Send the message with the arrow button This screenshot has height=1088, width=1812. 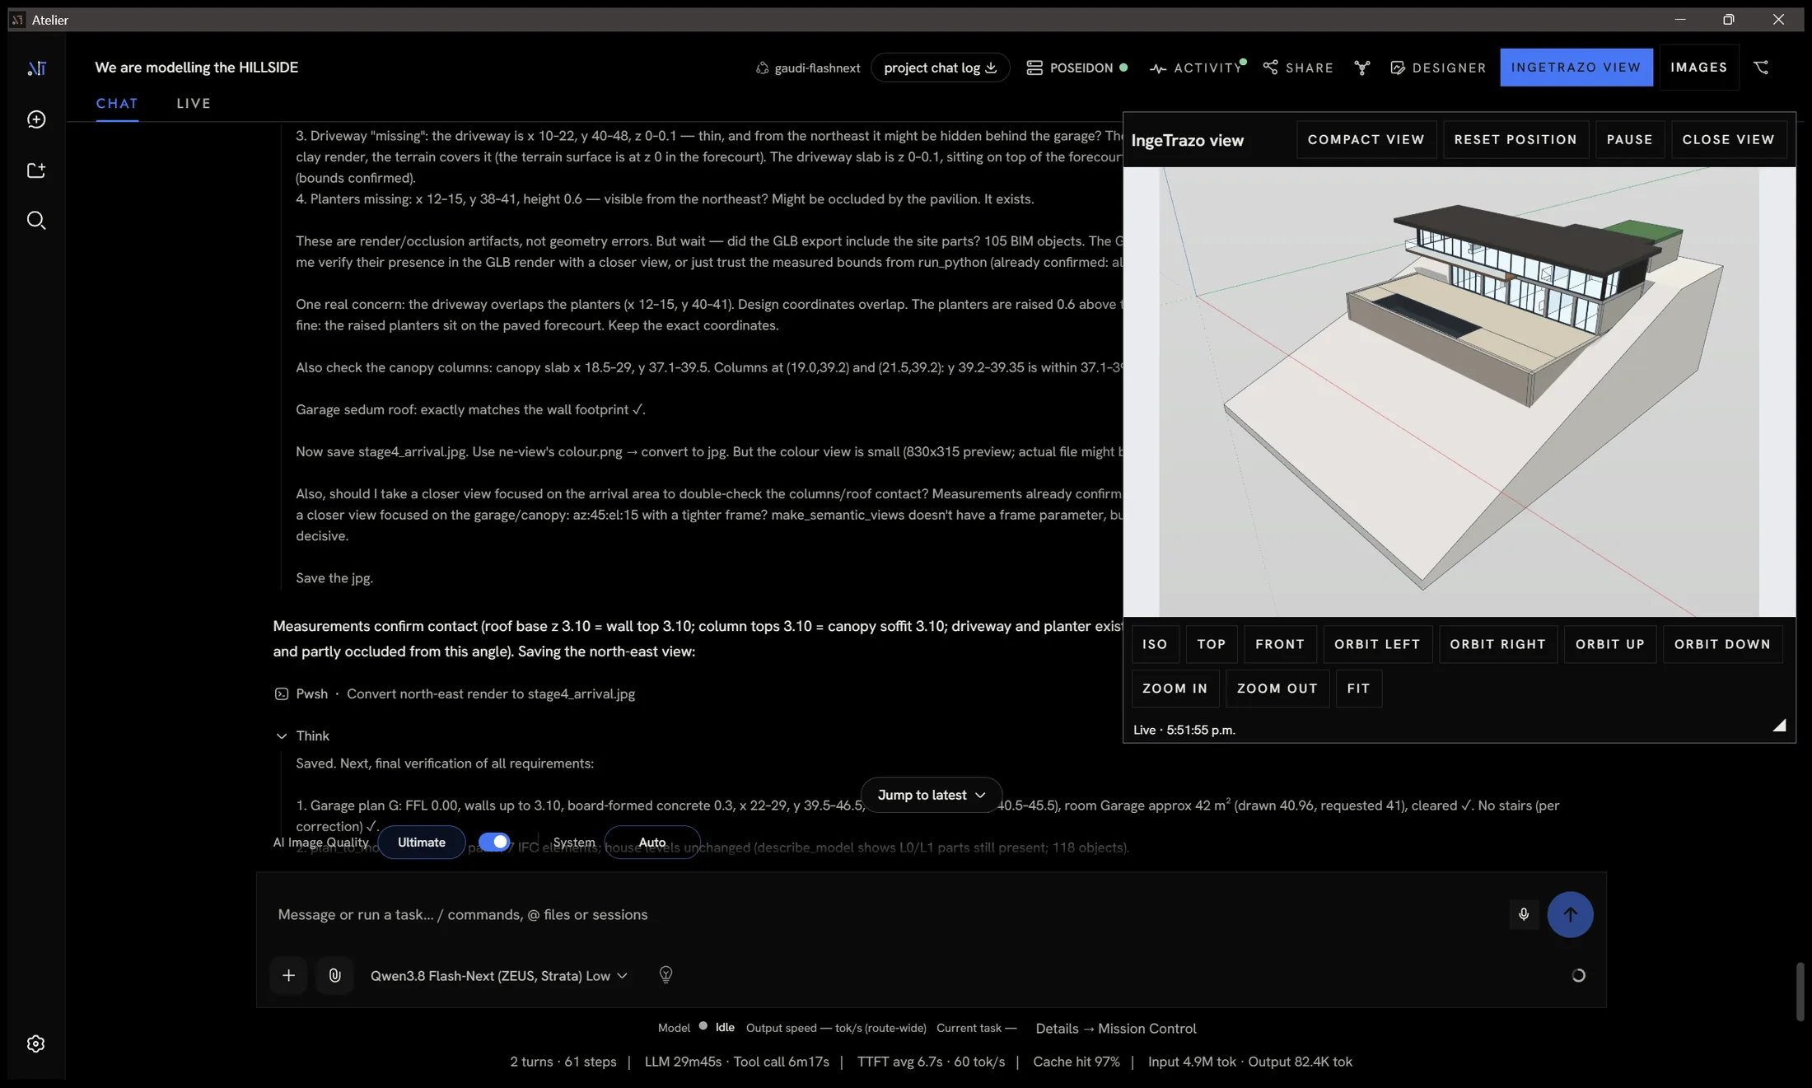[1570, 914]
